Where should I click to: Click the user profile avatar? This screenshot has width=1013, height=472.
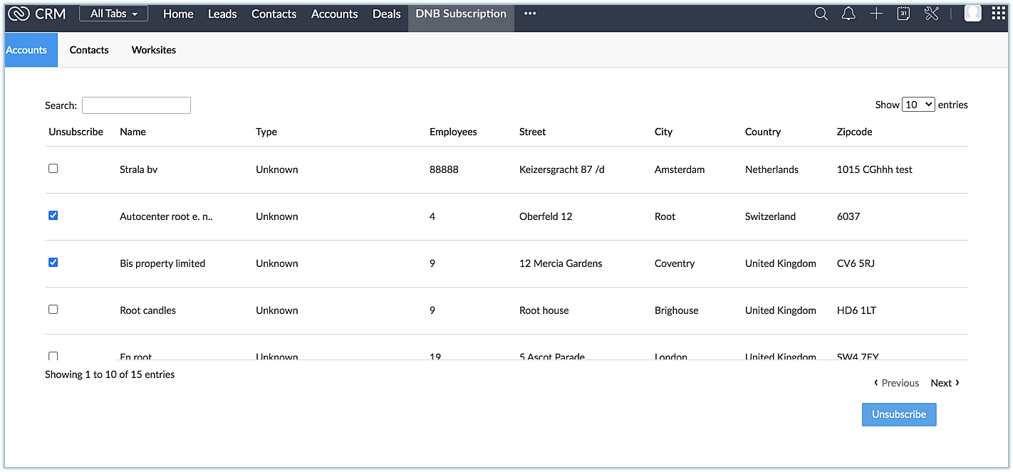972,14
